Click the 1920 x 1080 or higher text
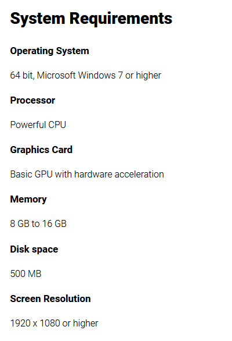Image resolution: width=232 pixels, height=341 pixels. [54, 324]
